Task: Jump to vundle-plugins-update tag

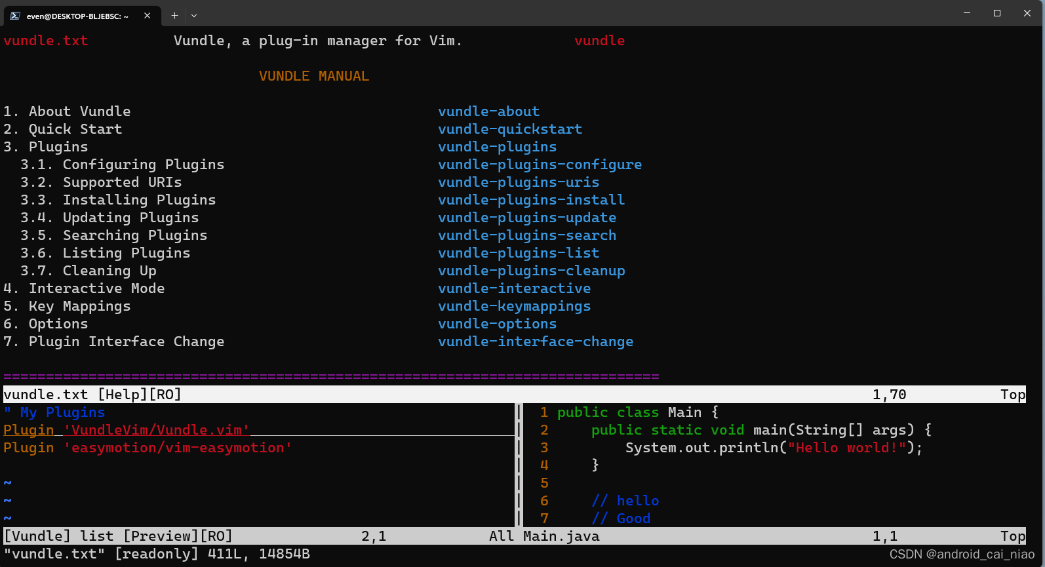Action: 527,218
